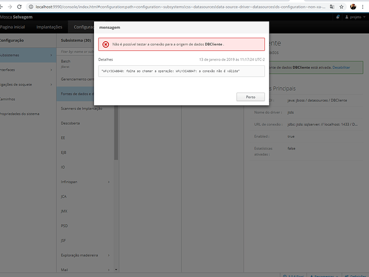Viewport: 369px width, 277px height.
Task: Go forward with browser arrow
Action: 10,7
